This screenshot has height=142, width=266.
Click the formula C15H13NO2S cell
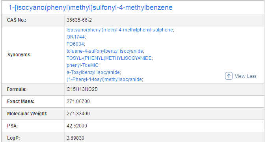tap(164, 89)
